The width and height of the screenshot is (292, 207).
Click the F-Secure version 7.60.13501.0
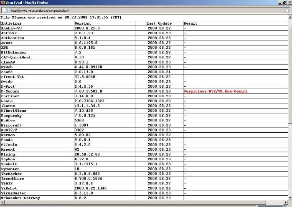point(88,91)
